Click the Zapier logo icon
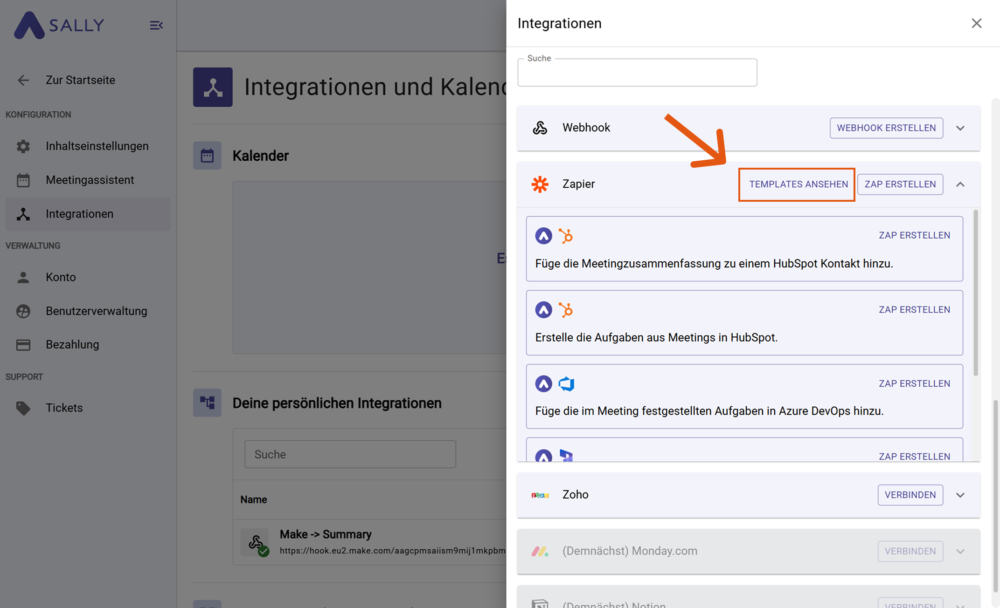1000x608 pixels. (540, 184)
